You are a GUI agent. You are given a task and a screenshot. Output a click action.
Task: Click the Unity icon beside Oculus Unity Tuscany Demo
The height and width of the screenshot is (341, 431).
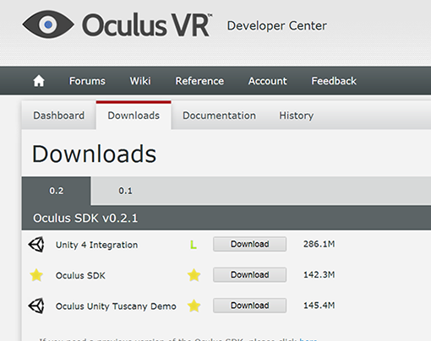click(36, 306)
